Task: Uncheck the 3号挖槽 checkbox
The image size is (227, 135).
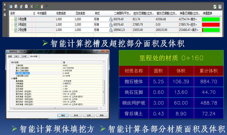Action: [16, 19]
